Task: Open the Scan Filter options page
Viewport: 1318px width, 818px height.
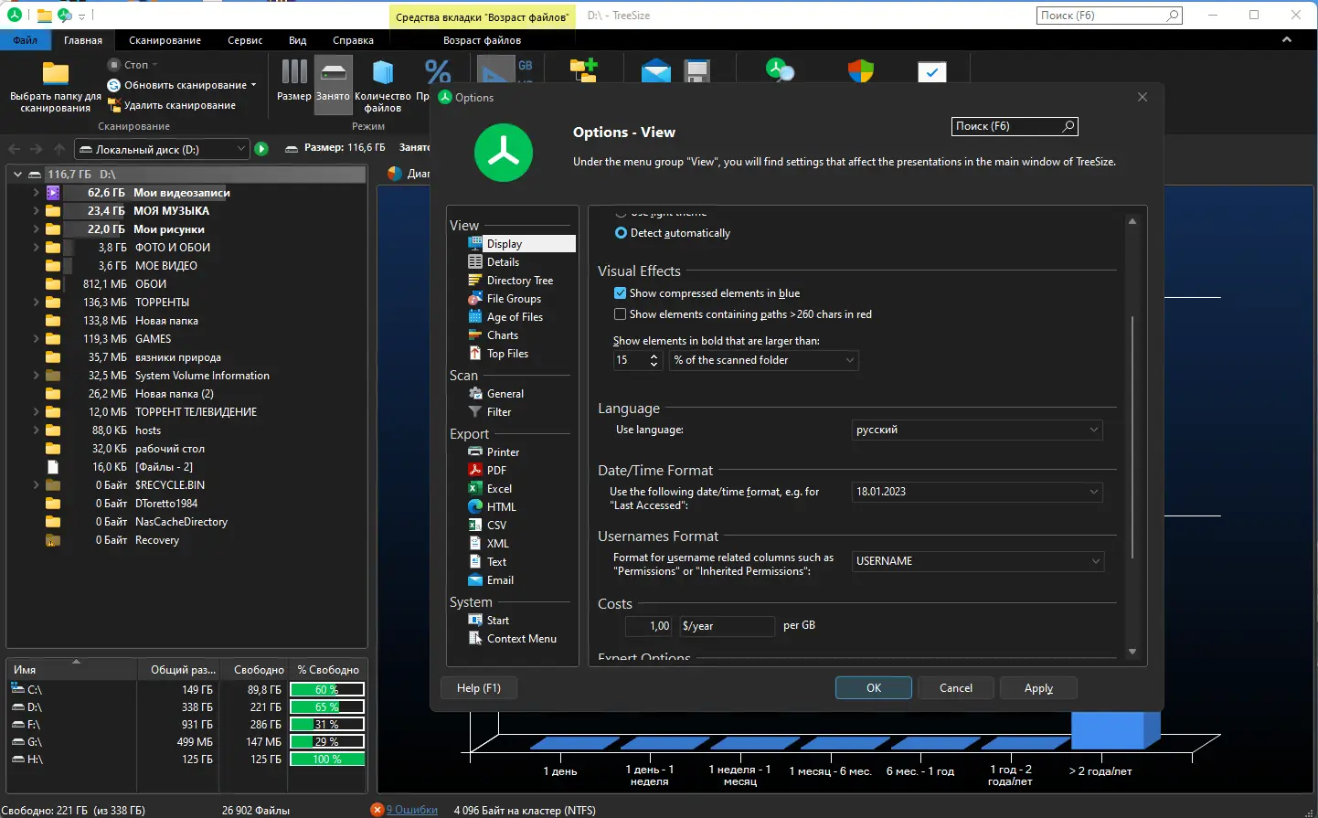Action: point(499,412)
